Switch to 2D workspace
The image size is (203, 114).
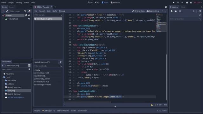pos(90,3)
